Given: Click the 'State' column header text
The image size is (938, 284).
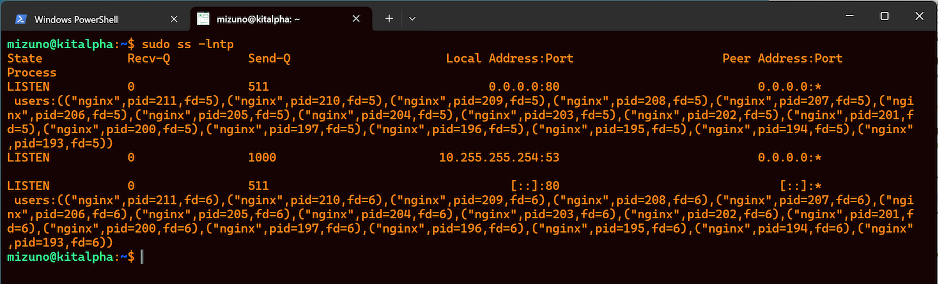Looking at the screenshot, I should click(24, 59).
